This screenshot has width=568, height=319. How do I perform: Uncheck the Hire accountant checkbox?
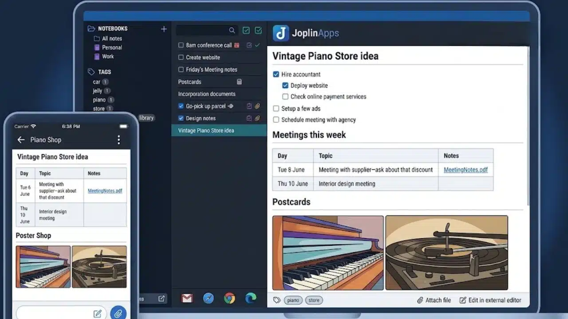(276, 74)
